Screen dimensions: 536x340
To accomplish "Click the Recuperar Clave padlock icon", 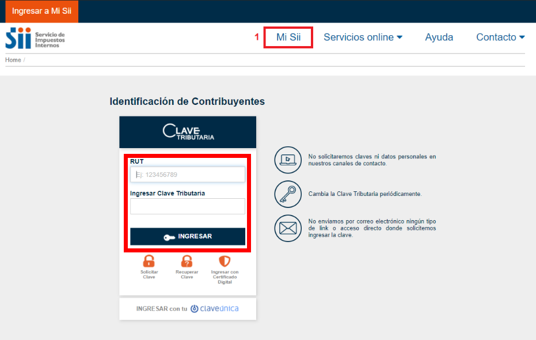I will [187, 261].
